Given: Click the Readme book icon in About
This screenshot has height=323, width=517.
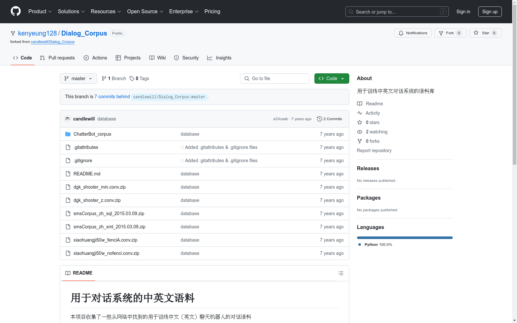Looking at the screenshot, I should pos(360,104).
